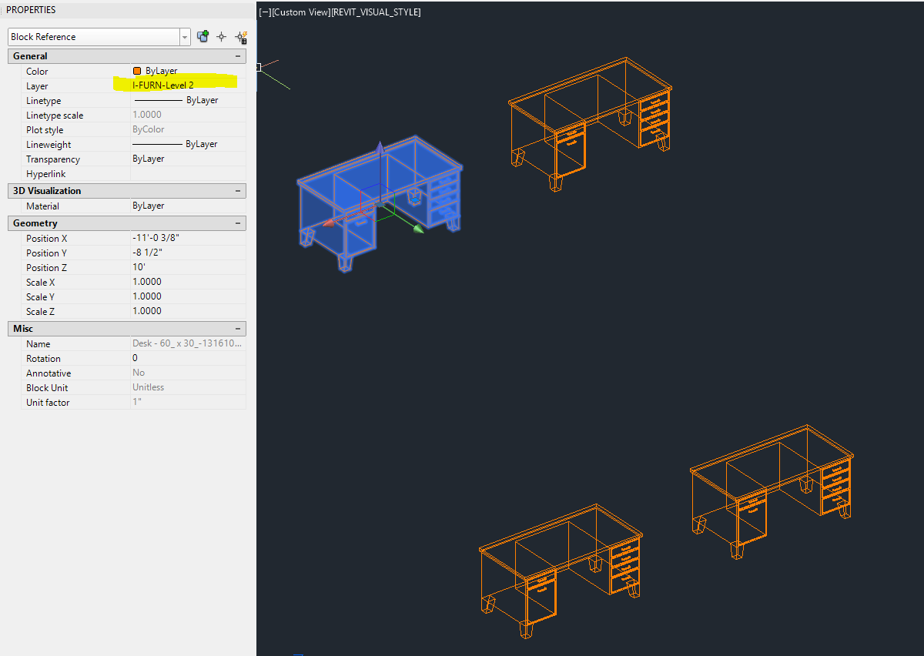924x656 pixels.
Task: Click the UCS axis icon in the viewport
Action: (269, 73)
